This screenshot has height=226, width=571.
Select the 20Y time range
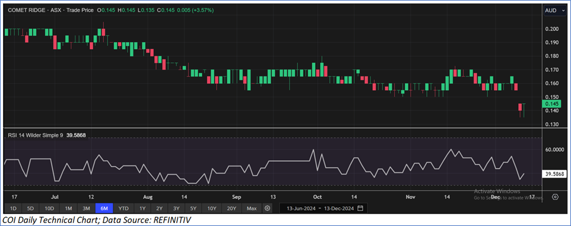click(231, 209)
